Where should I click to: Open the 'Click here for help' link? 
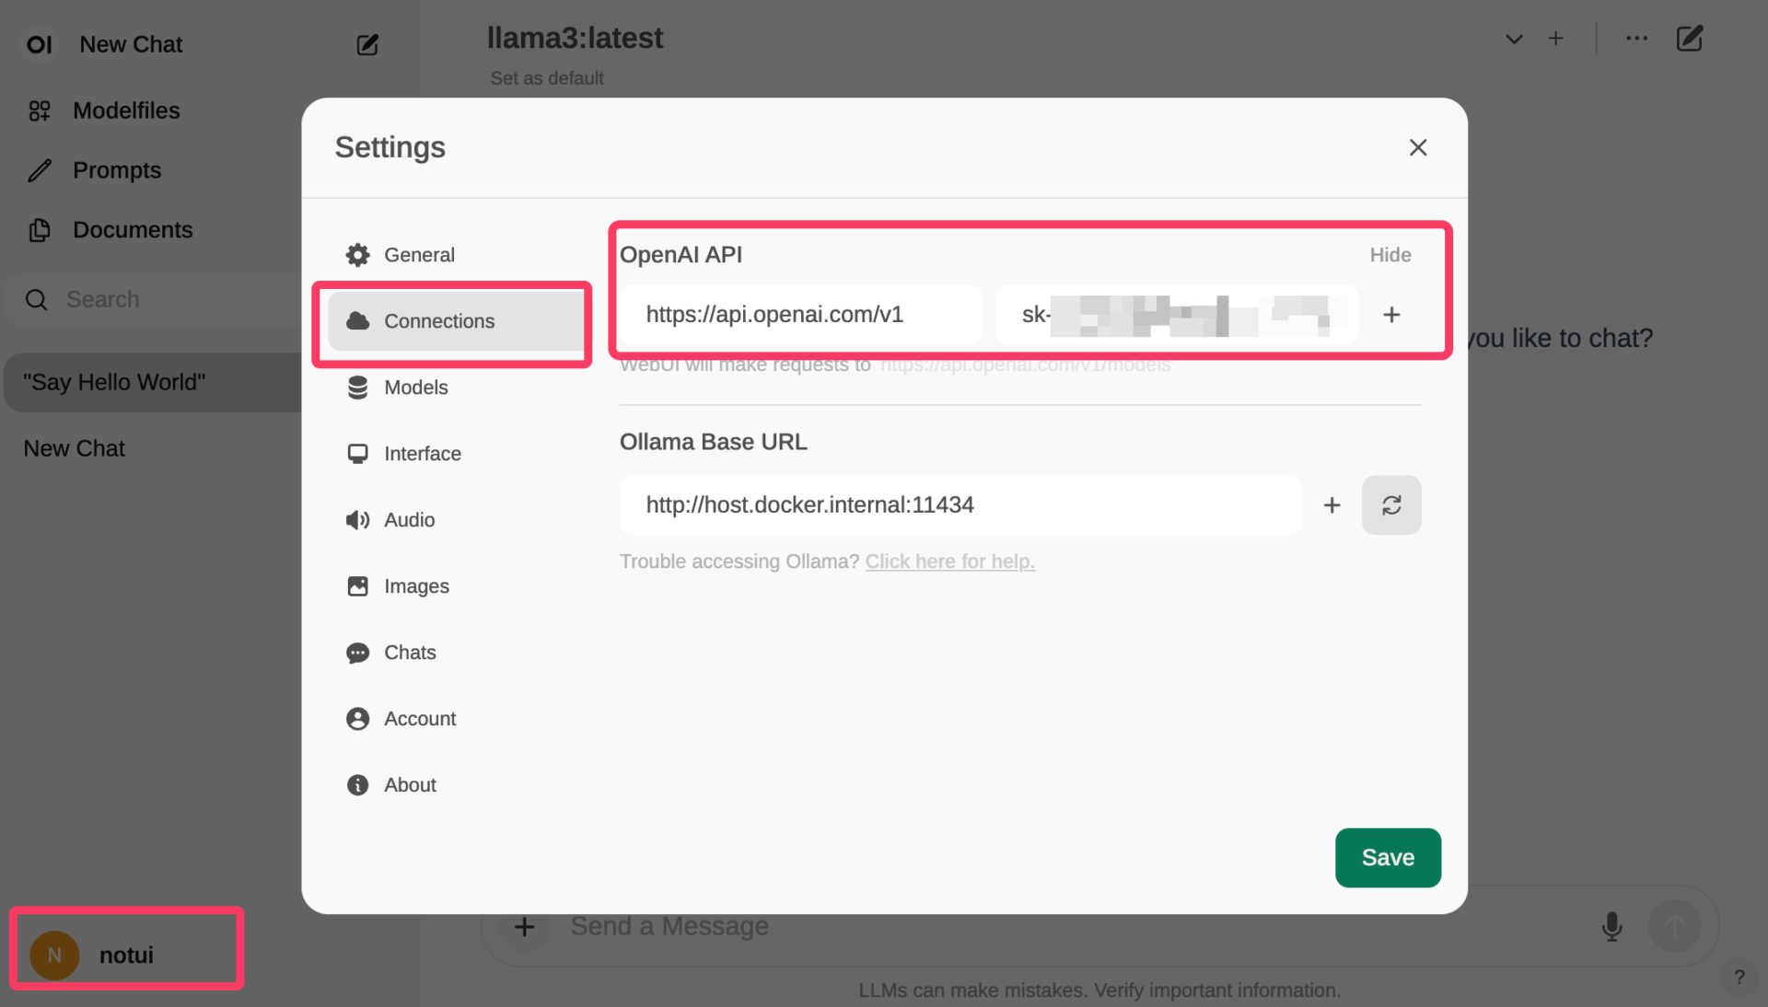click(949, 561)
